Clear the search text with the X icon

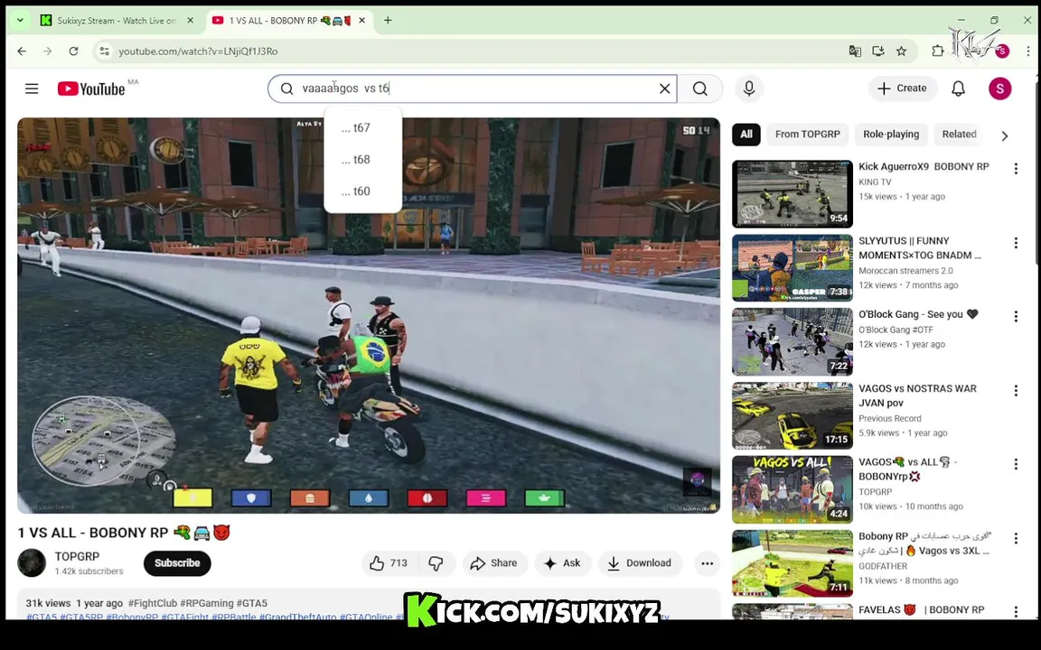[664, 88]
